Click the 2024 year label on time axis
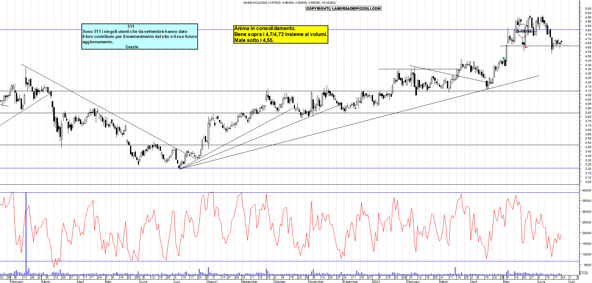592x283 pixels. point(376,281)
